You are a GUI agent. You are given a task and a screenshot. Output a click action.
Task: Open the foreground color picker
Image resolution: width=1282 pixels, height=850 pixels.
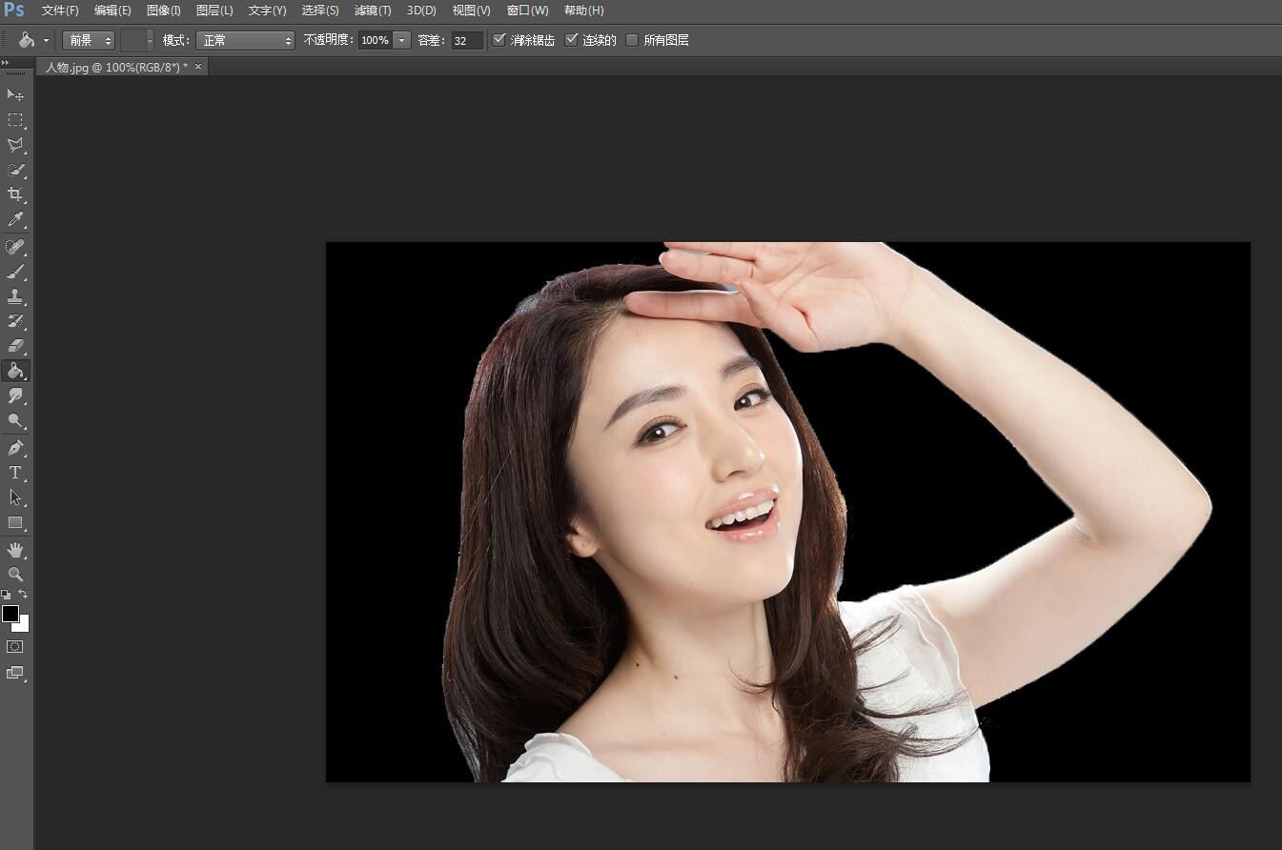[10, 613]
